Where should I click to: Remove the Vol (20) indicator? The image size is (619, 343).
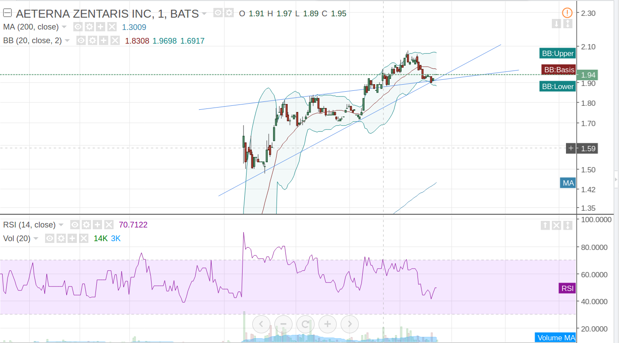tap(84, 239)
